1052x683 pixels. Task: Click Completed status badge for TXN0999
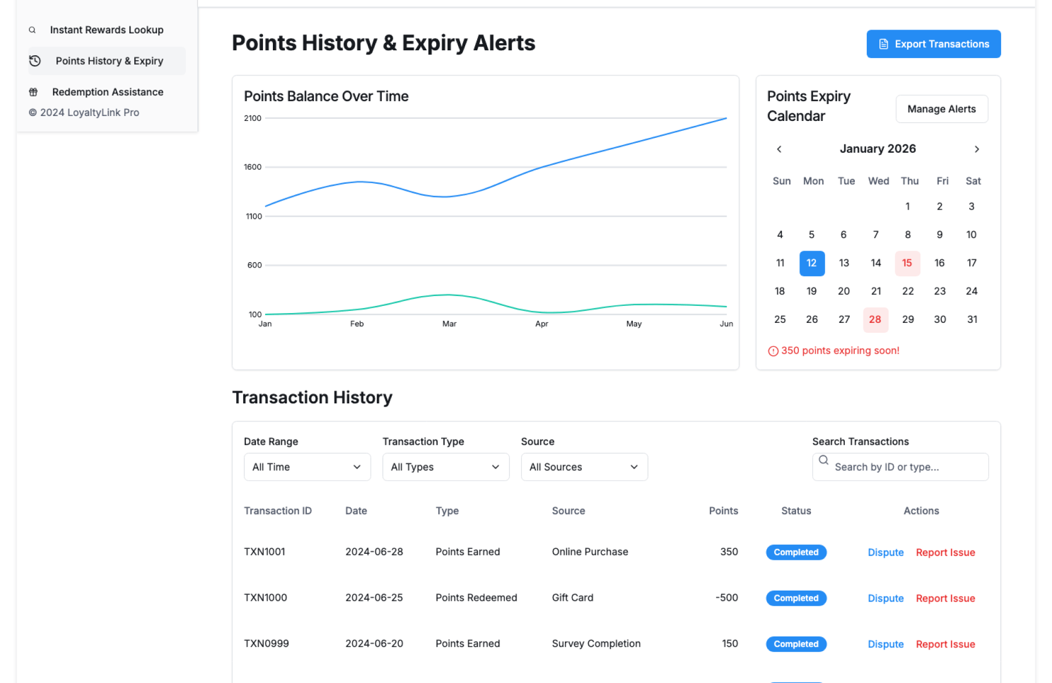tap(796, 644)
